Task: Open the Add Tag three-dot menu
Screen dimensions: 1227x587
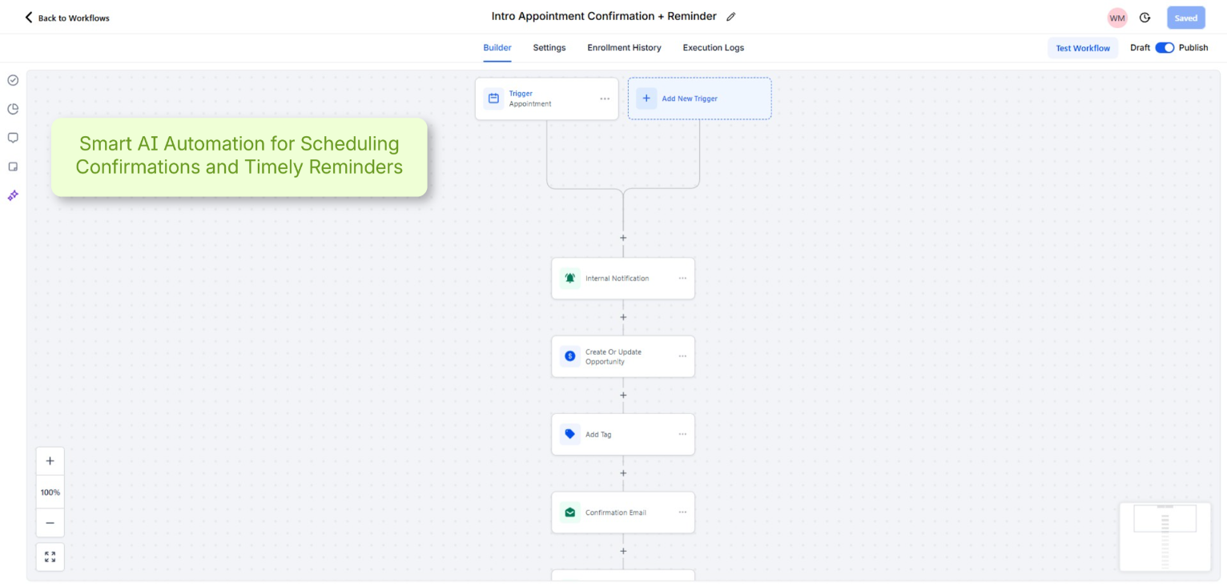Action: tap(682, 435)
